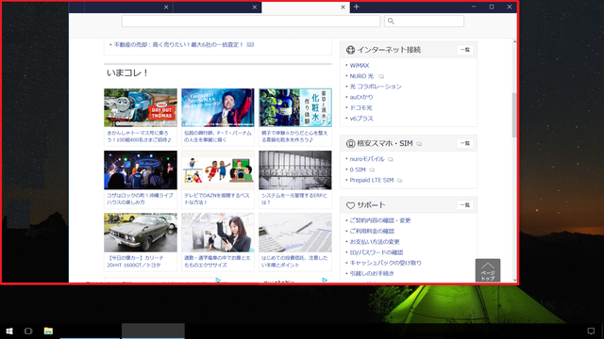604x339 pixels.
Task: Open the DAZN sports illustration thumbnail
Action: point(218,169)
